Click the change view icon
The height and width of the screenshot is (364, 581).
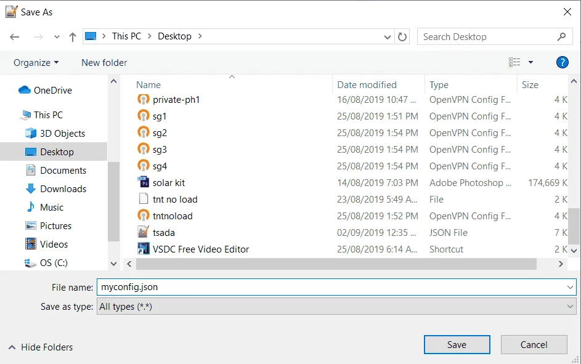[x=514, y=62]
